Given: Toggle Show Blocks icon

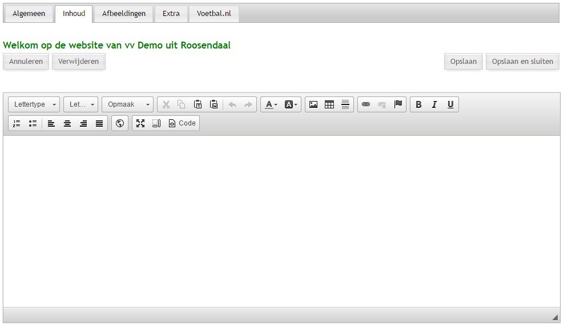Looking at the screenshot, I should (156, 123).
